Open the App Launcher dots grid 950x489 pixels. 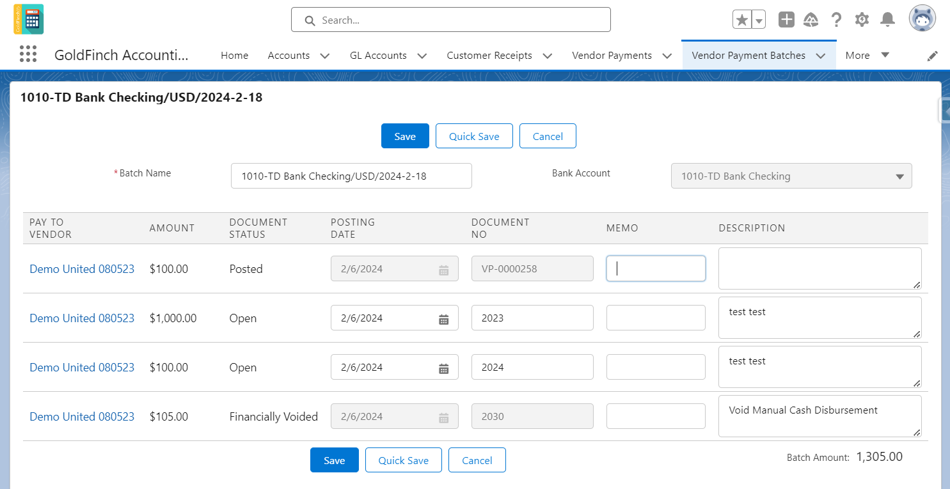coord(28,54)
